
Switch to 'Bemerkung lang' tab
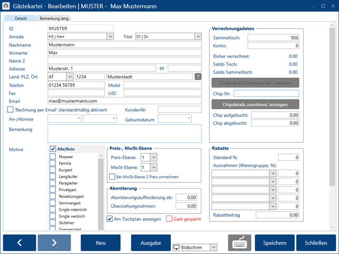pyautogui.click(x=55, y=18)
